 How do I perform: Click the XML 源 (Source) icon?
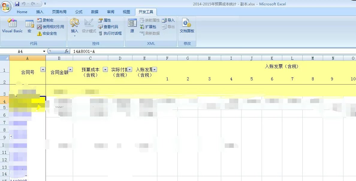click(132, 26)
